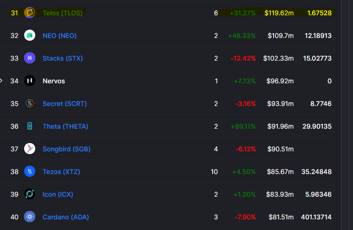
Task: Click the rank number 37
Action: (14, 149)
